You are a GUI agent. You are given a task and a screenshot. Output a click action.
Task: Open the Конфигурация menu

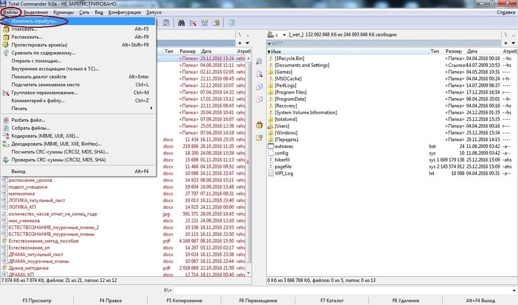click(x=124, y=12)
